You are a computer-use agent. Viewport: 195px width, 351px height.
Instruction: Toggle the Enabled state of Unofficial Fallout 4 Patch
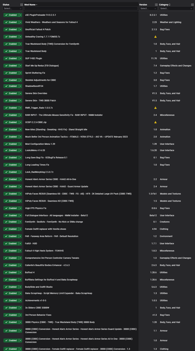[12, 29]
